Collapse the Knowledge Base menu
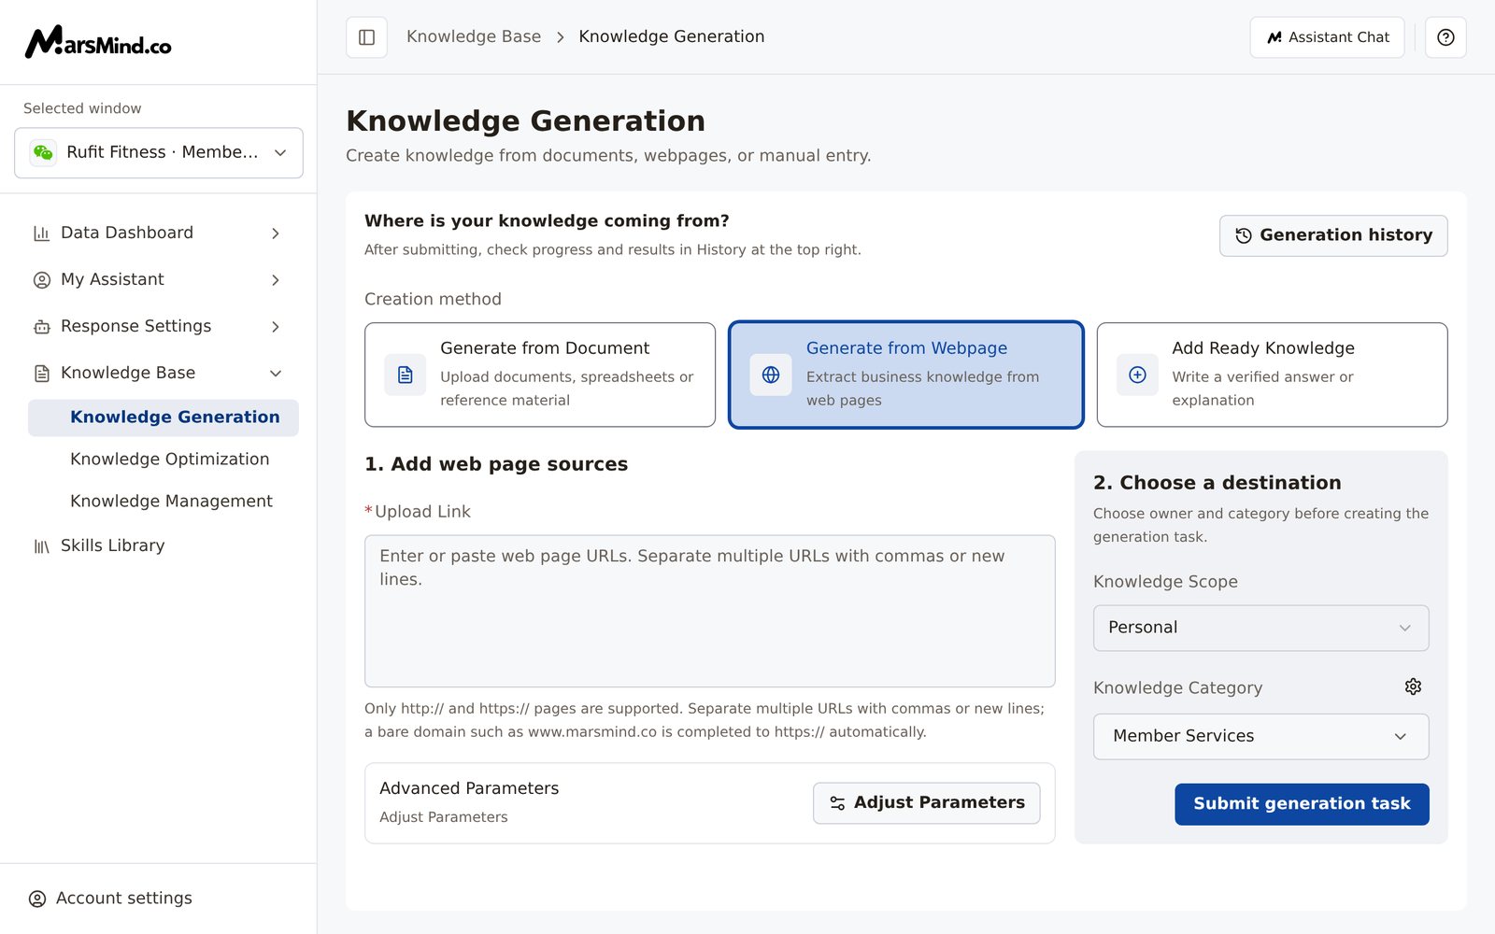 (159, 373)
